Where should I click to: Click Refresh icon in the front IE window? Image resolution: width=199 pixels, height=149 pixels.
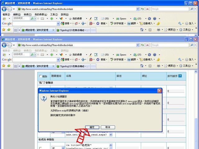click(142, 45)
